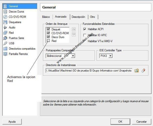
Task: Select Directorios compartidos label in sidebar
Action: pyautogui.click(x=22, y=49)
